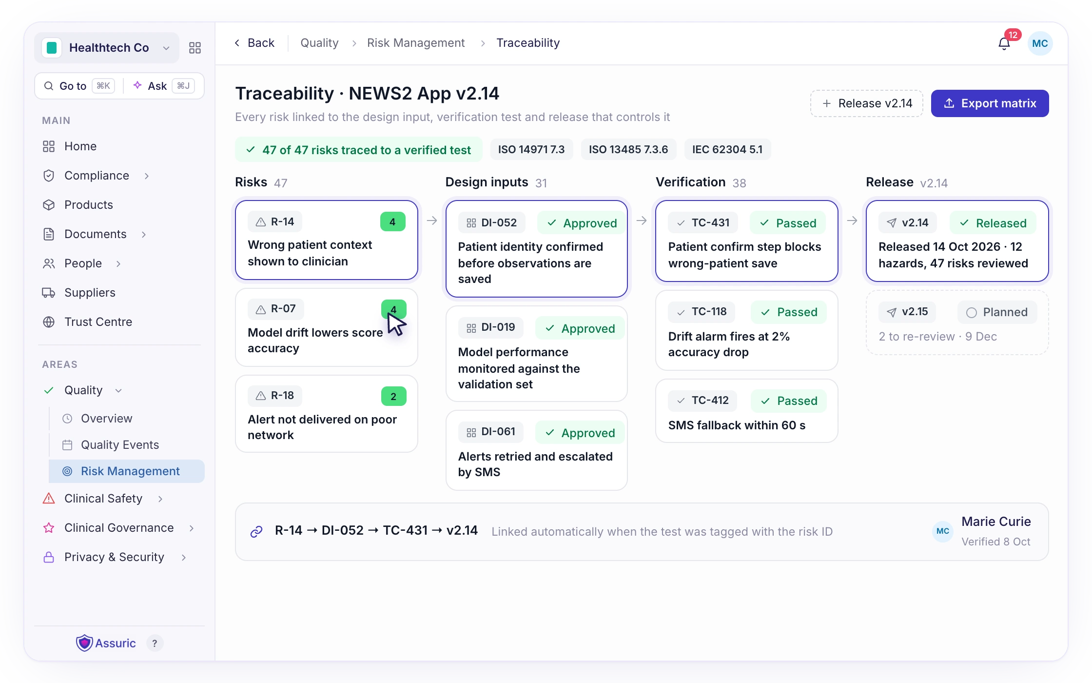Click the link icon in trace summary
This screenshot has width=1092, height=683.
[x=256, y=531]
